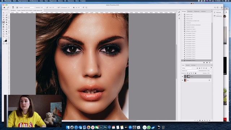Toggle lock image pixels brush icon
231x130 pixels.
point(189,73)
